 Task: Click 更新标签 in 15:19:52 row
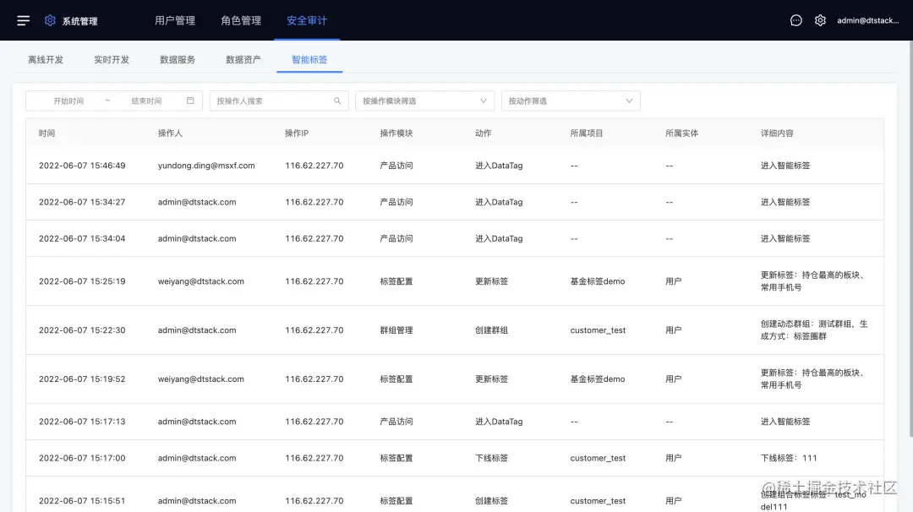pos(491,379)
